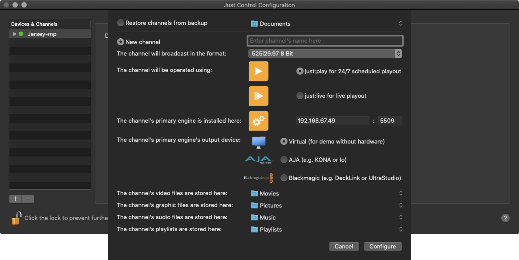Click the Cancel button
Screen dimensions: 519x260
pos(344,247)
